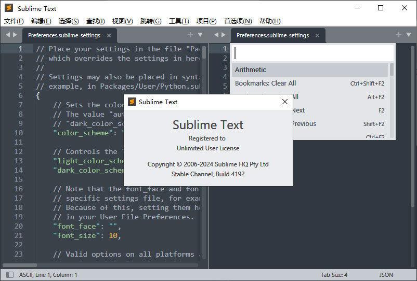Click Sublime Text icon in about dialog

(x=132, y=102)
